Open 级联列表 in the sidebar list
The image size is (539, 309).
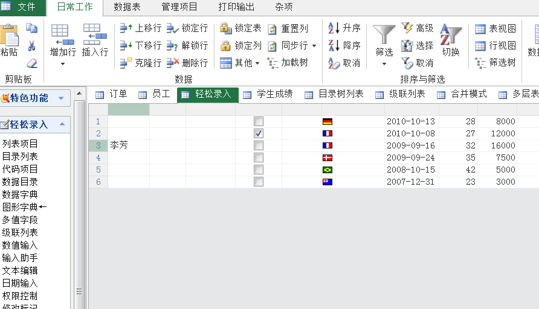[x=20, y=232]
